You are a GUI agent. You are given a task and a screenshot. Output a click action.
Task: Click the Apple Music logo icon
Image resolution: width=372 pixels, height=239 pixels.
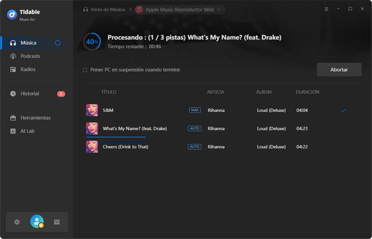139,9
